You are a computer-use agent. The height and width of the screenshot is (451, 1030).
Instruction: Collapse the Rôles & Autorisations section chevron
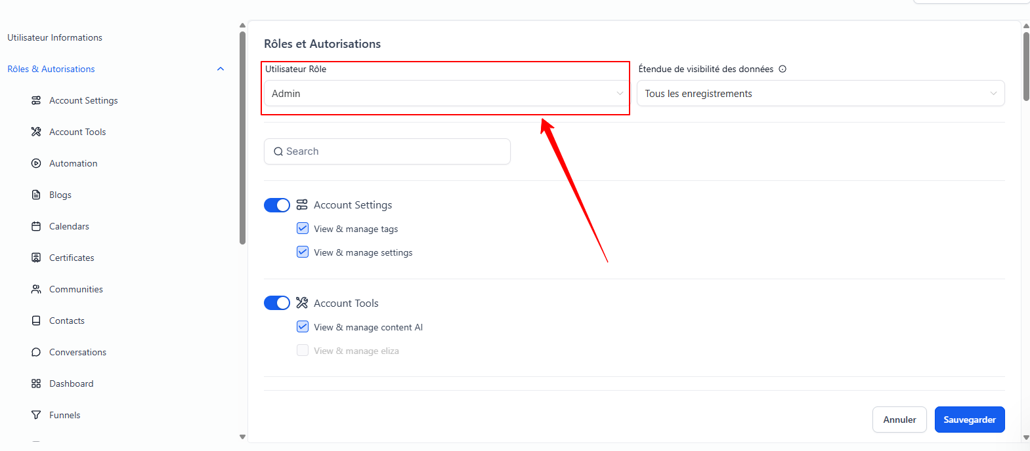point(221,69)
